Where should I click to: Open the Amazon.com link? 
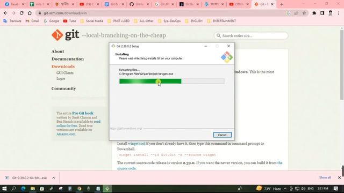click(66, 134)
